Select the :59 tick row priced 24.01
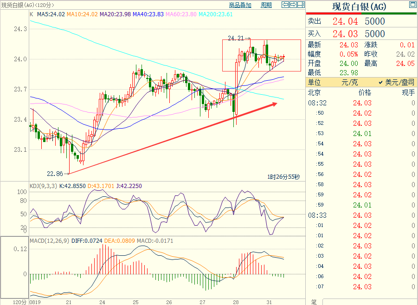 [x=361, y=205]
